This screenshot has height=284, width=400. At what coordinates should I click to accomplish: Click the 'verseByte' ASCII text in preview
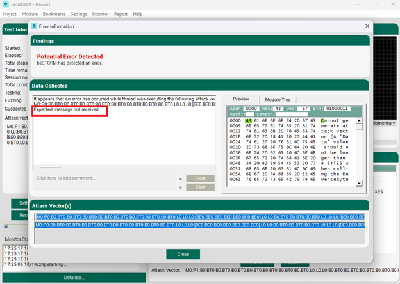[x=335, y=179]
